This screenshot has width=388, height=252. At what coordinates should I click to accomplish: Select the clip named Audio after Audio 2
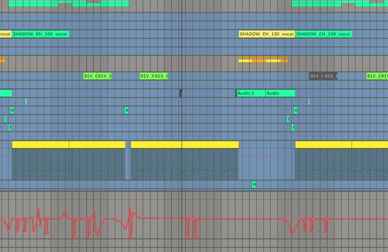tap(280, 93)
